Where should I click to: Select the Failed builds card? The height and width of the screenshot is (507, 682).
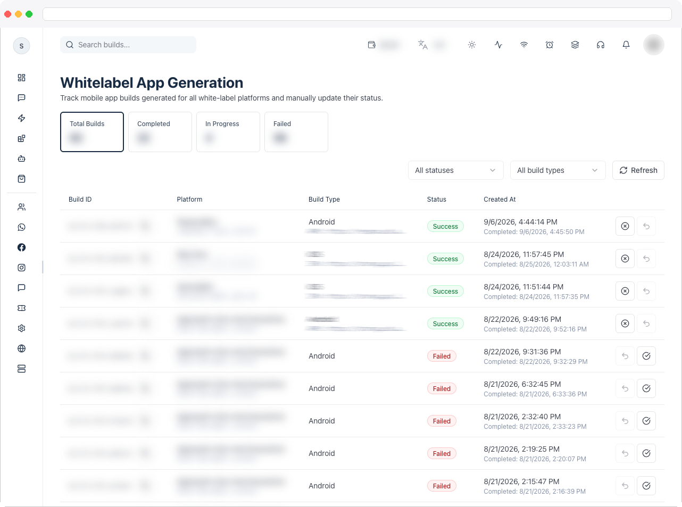click(x=296, y=132)
